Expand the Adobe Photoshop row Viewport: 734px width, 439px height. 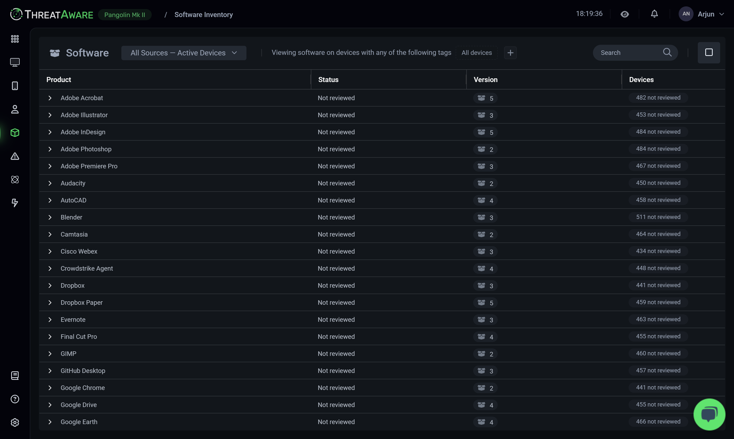pyautogui.click(x=50, y=149)
